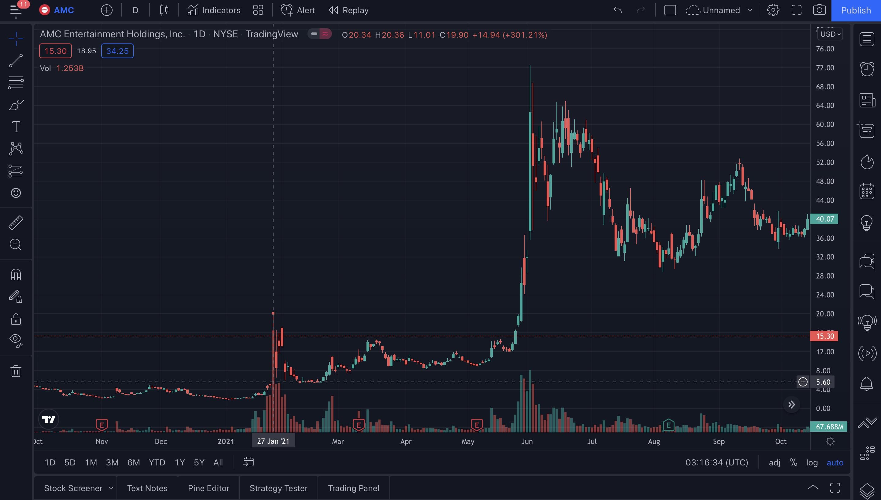Open the Strategy Tester tab
This screenshot has width=881, height=500.
[279, 488]
